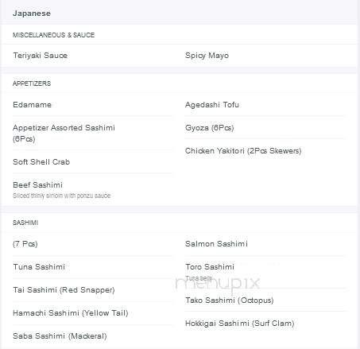Choose the Soft Shell Crab item
Image resolution: width=360 pixels, height=349 pixels.
[41, 162]
